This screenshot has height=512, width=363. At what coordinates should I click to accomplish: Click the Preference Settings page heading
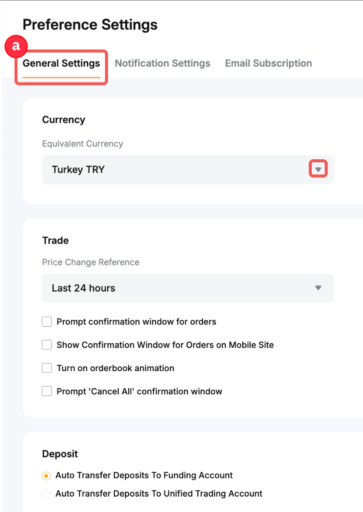point(90,25)
